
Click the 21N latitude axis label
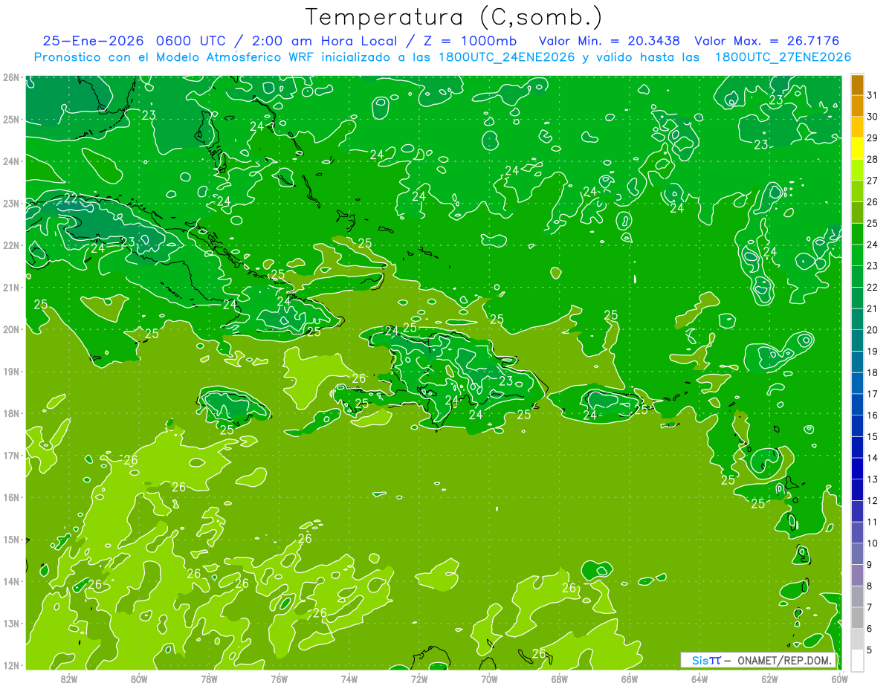tap(10, 288)
